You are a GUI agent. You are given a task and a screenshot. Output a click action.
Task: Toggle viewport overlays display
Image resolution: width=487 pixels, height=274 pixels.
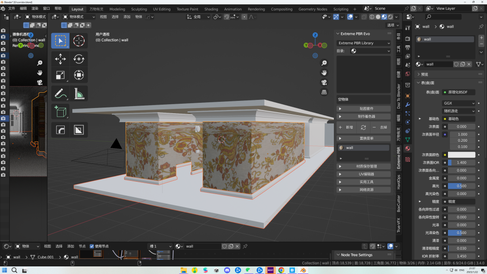click(x=350, y=17)
